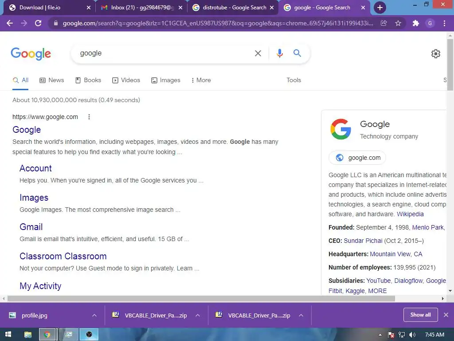
Task: Open the Kaggle subsidiary link
Action: click(355, 291)
